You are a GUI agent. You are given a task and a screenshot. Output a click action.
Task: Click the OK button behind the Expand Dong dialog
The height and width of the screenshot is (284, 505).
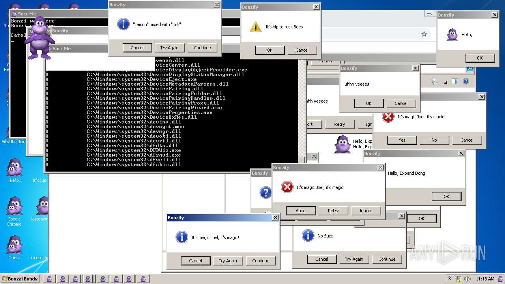(x=422, y=219)
